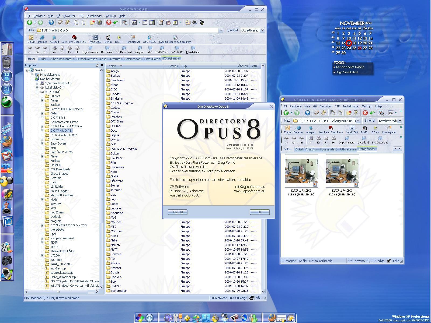Open the camera icon in left dock

(7, 261)
